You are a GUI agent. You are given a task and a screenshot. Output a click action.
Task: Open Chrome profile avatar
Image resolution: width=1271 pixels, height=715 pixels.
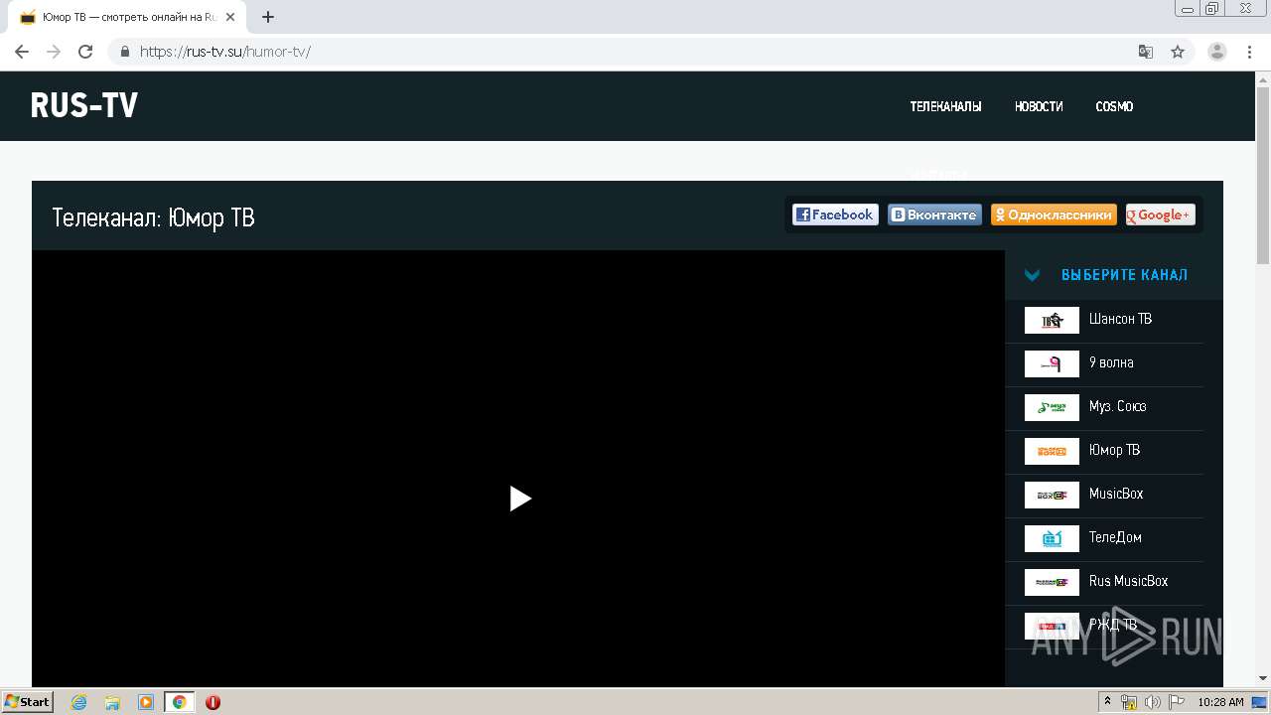click(x=1217, y=52)
